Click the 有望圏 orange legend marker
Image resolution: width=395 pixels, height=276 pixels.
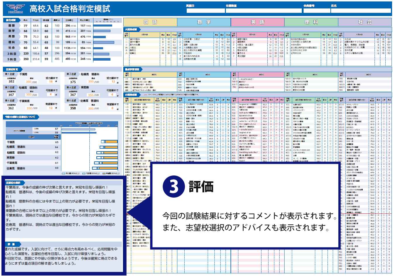[x=103, y=173]
